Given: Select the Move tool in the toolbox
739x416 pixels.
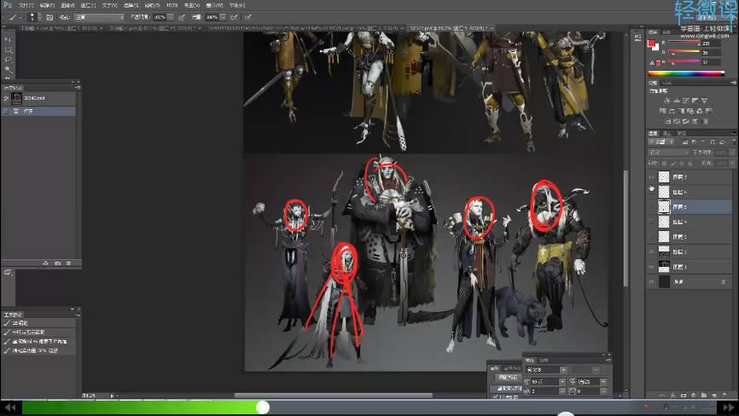Looking at the screenshot, I should [x=8, y=39].
